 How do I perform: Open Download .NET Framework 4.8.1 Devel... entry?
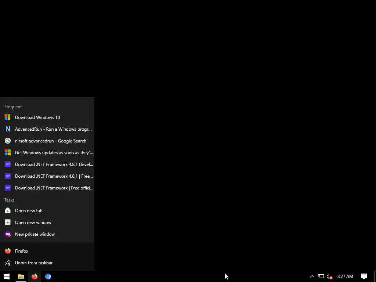pyautogui.click(x=47, y=164)
